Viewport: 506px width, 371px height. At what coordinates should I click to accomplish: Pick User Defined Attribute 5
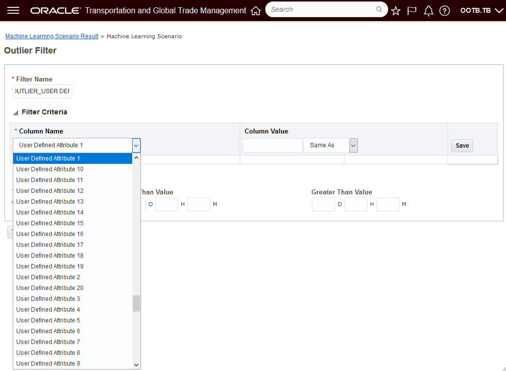coord(73,320)
